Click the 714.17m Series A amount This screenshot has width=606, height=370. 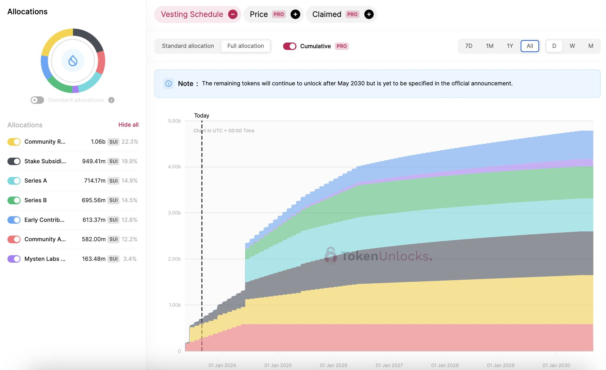point(95,181)
